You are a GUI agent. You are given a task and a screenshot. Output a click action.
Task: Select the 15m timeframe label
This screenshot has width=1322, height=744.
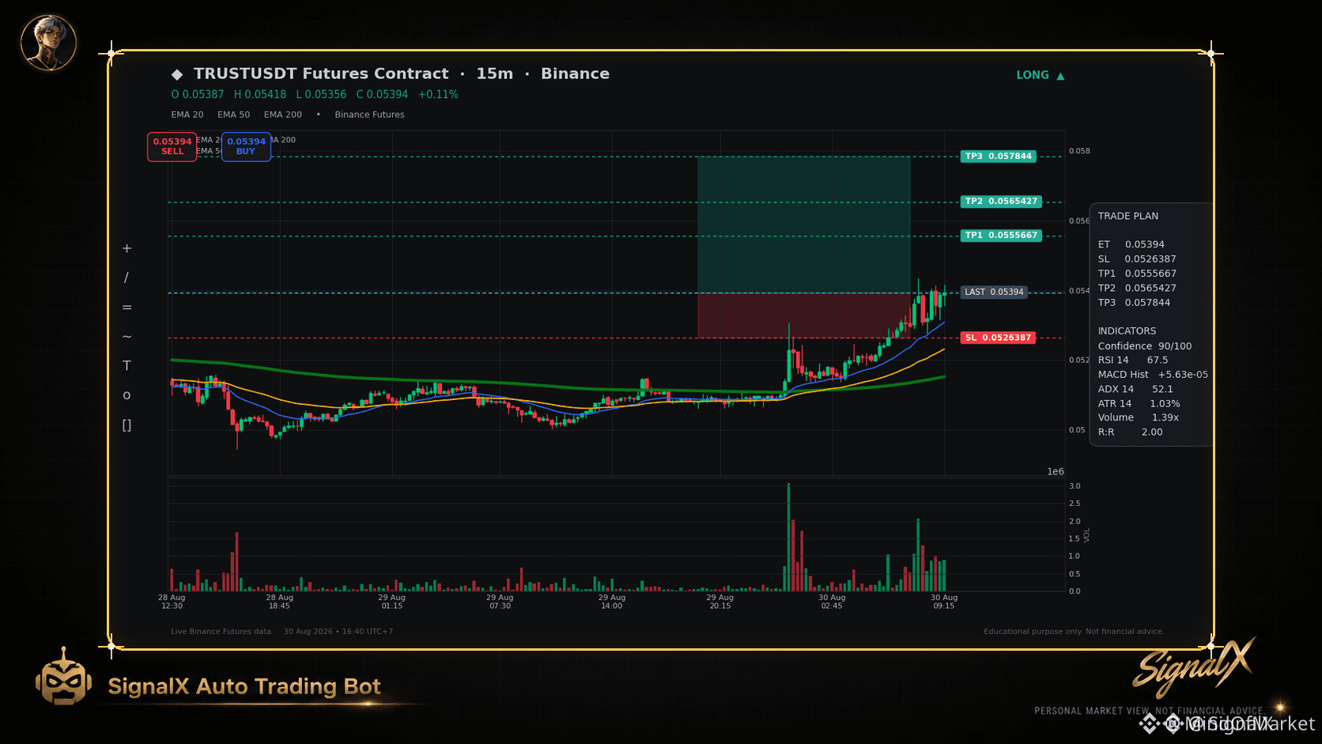click(495, 74)
